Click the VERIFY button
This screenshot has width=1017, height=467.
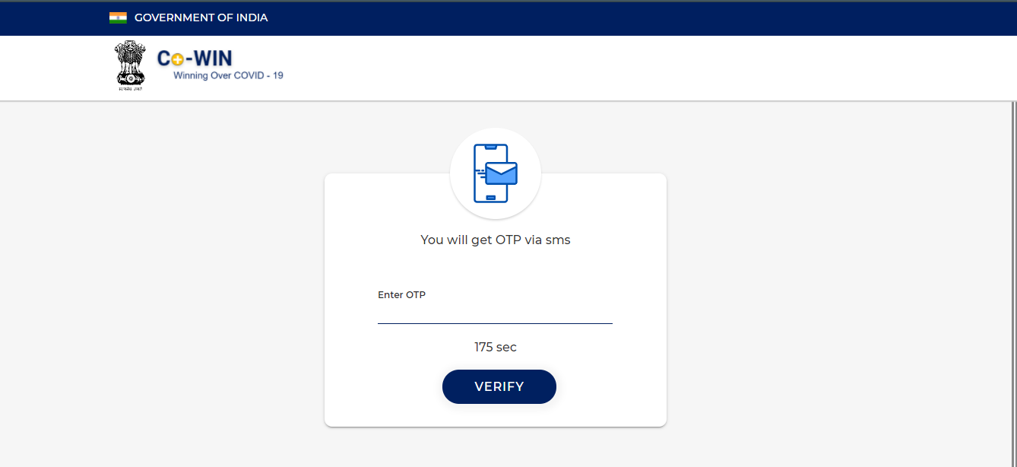[x=499, y=386]
